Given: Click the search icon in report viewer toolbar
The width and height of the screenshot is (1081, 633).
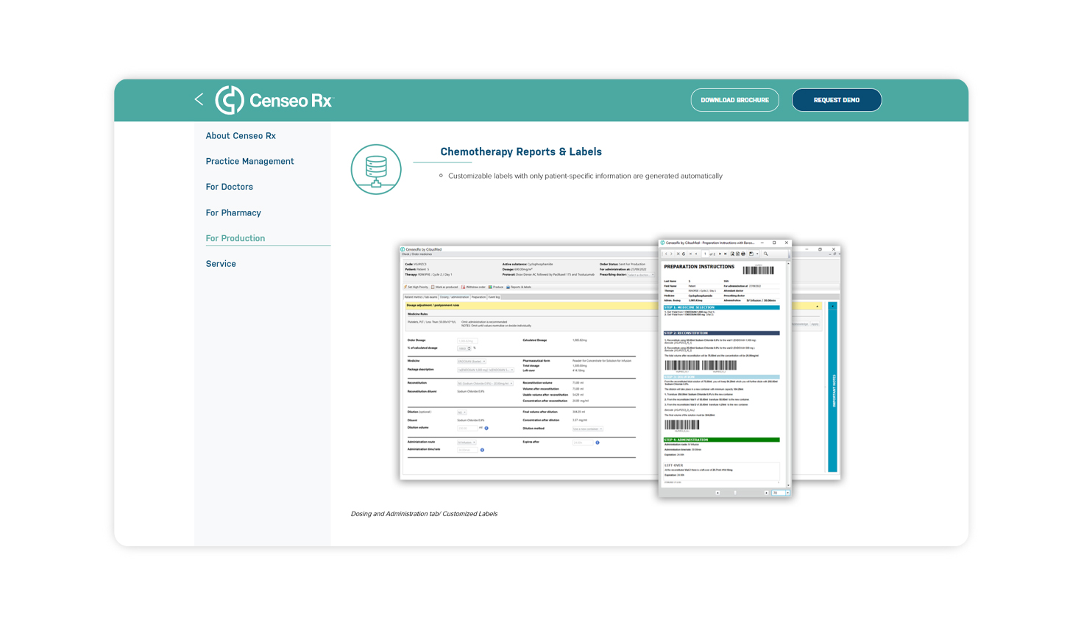Looking at the screenshot, I should (x=766, y=254).
